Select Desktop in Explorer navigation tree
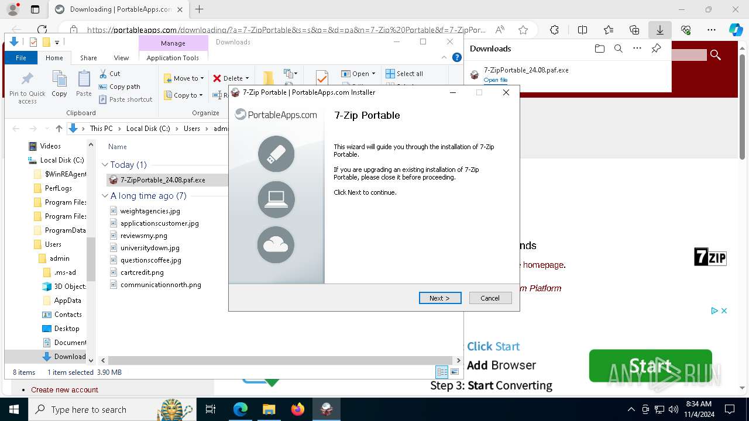Viewport: 749px width, 421px height. (x=67, y=329)
